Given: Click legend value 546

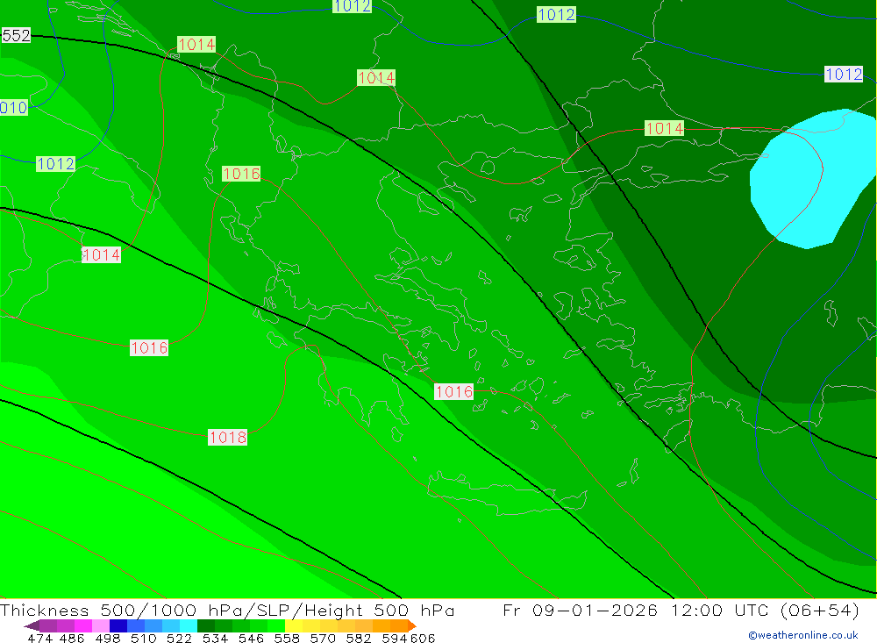Looking at the screenshot, I should point(251,639).
